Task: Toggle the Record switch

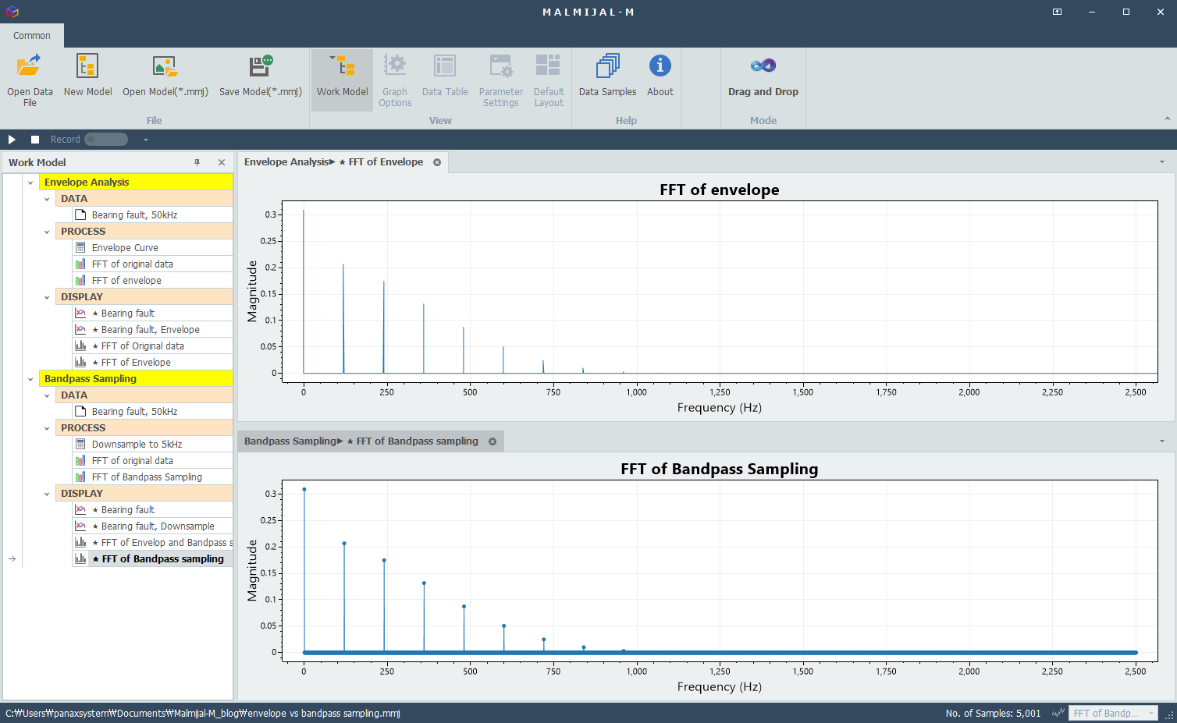Action: [106, 140]
